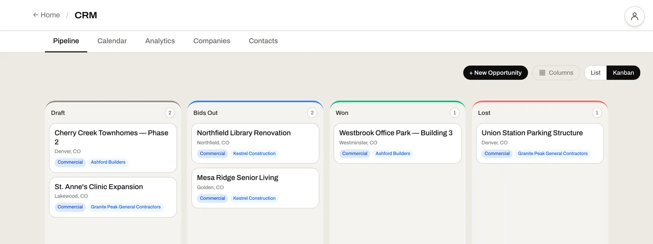Click the CRM page title
The width and height of the screenshot is (653, 244).
coord(86,15)
